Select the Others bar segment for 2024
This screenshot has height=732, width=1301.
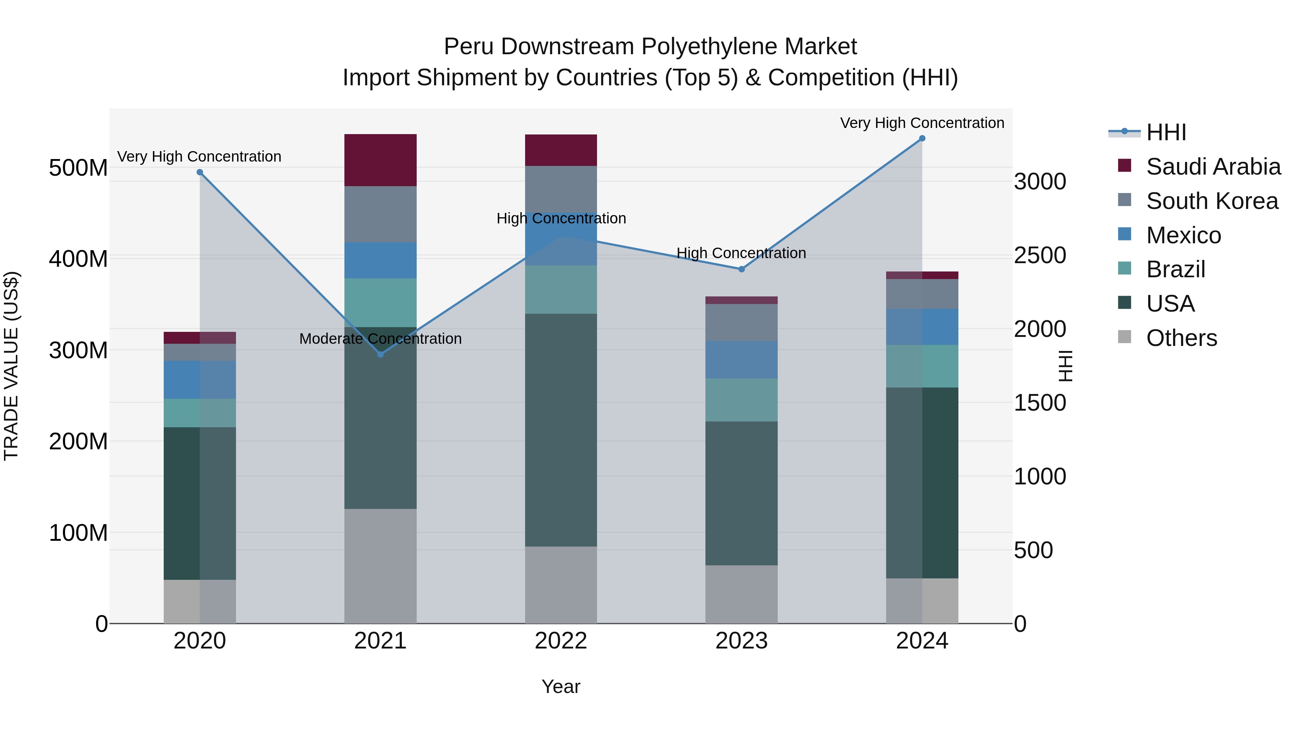tap(922, 601)
